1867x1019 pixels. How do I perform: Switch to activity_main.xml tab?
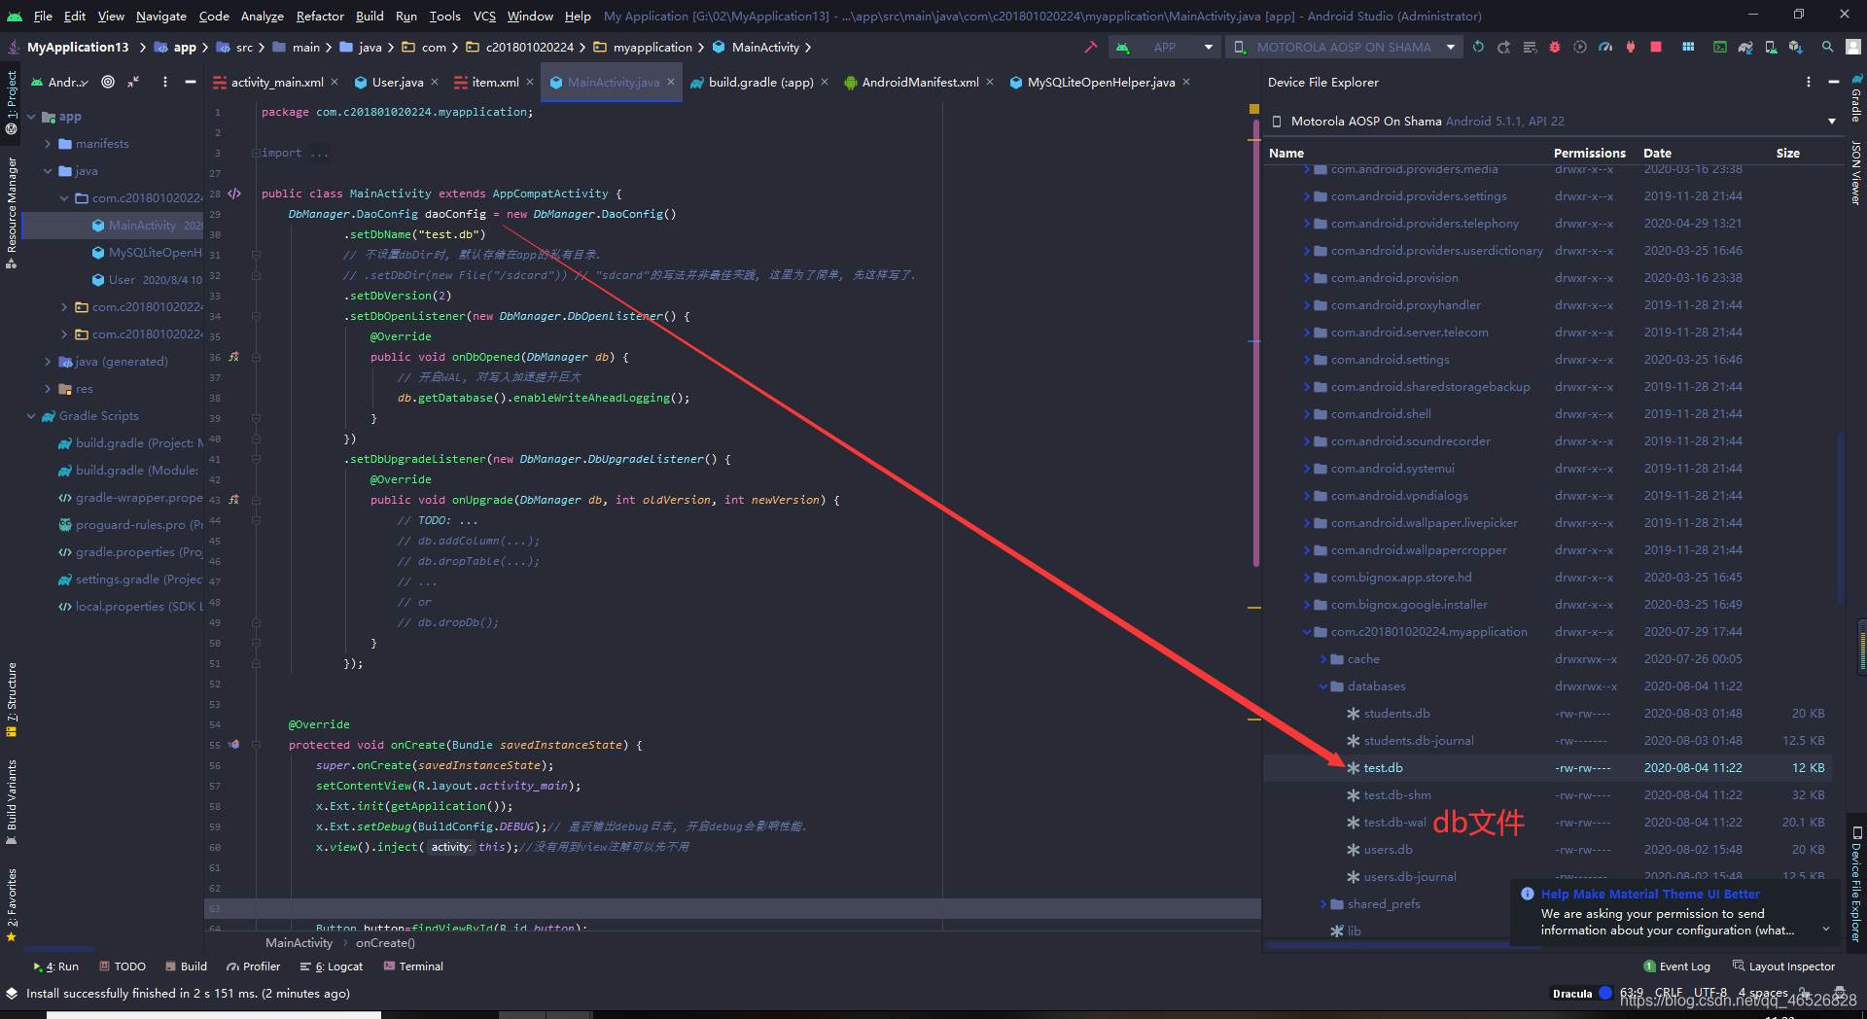point(276,83)
